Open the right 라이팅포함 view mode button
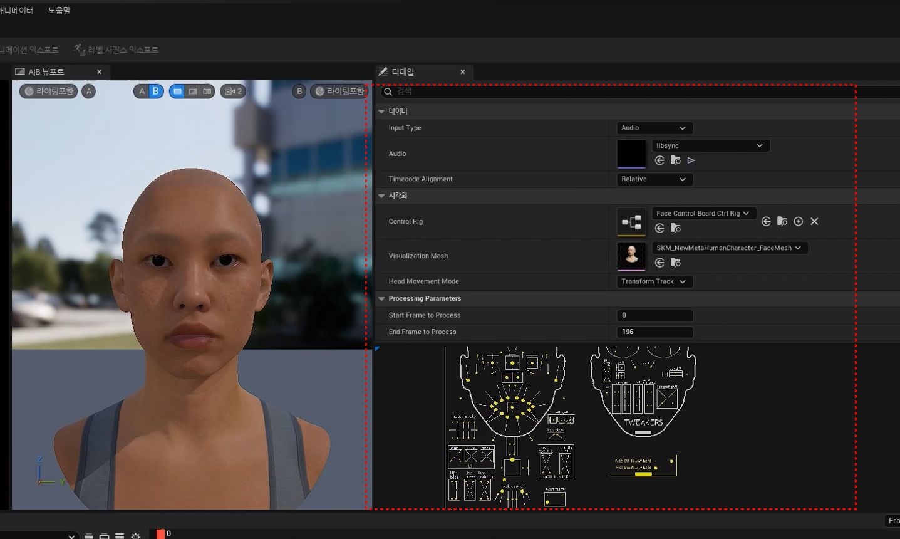The width and height of the screenshot is (900, 539). (x=339, y=92)
